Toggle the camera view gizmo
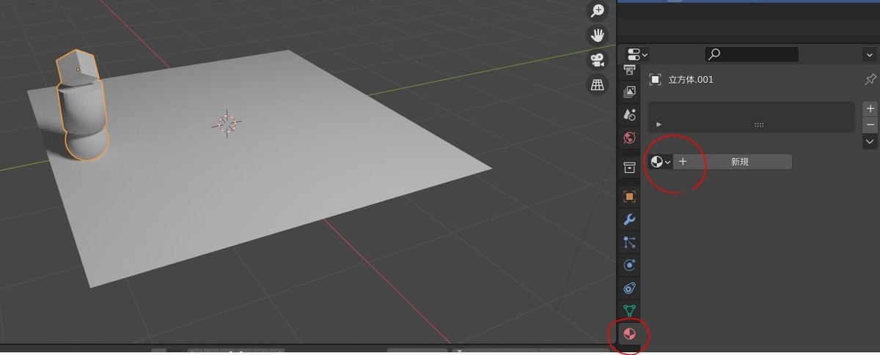Screen dimensions: 880x355 pos(598,60)
